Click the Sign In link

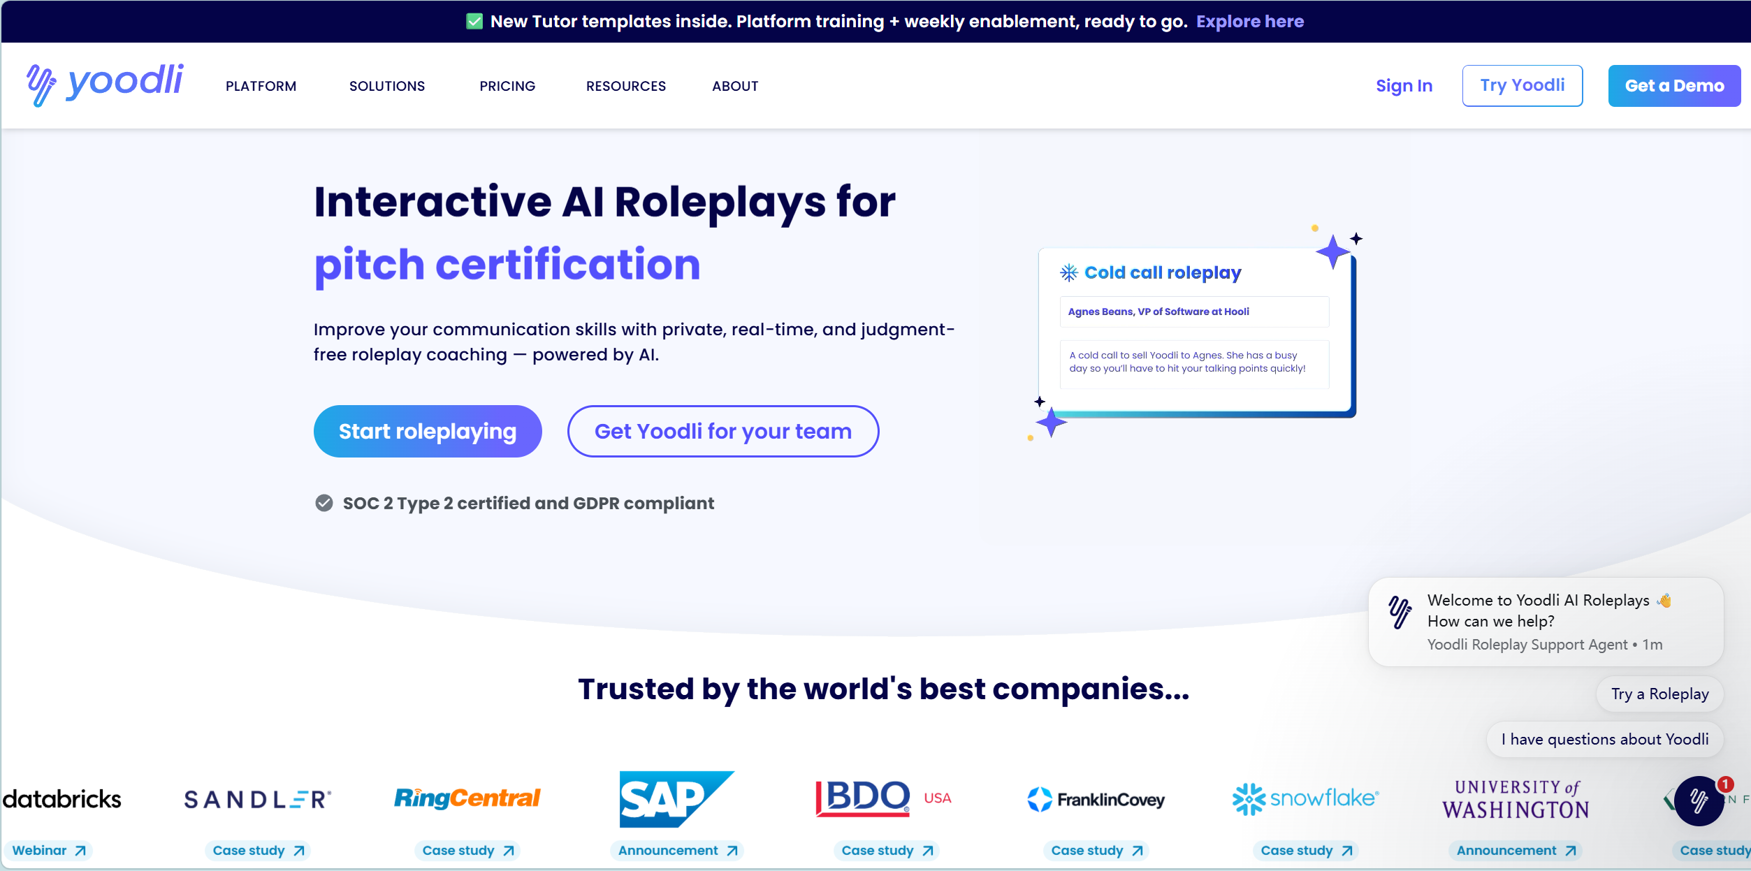1404,86
